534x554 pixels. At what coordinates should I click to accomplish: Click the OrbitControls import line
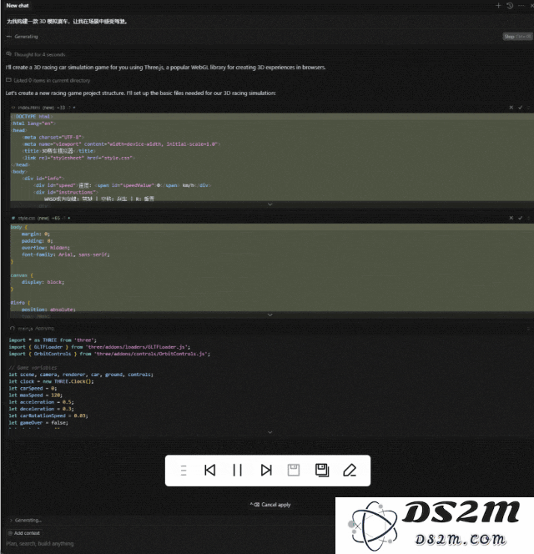109,354
